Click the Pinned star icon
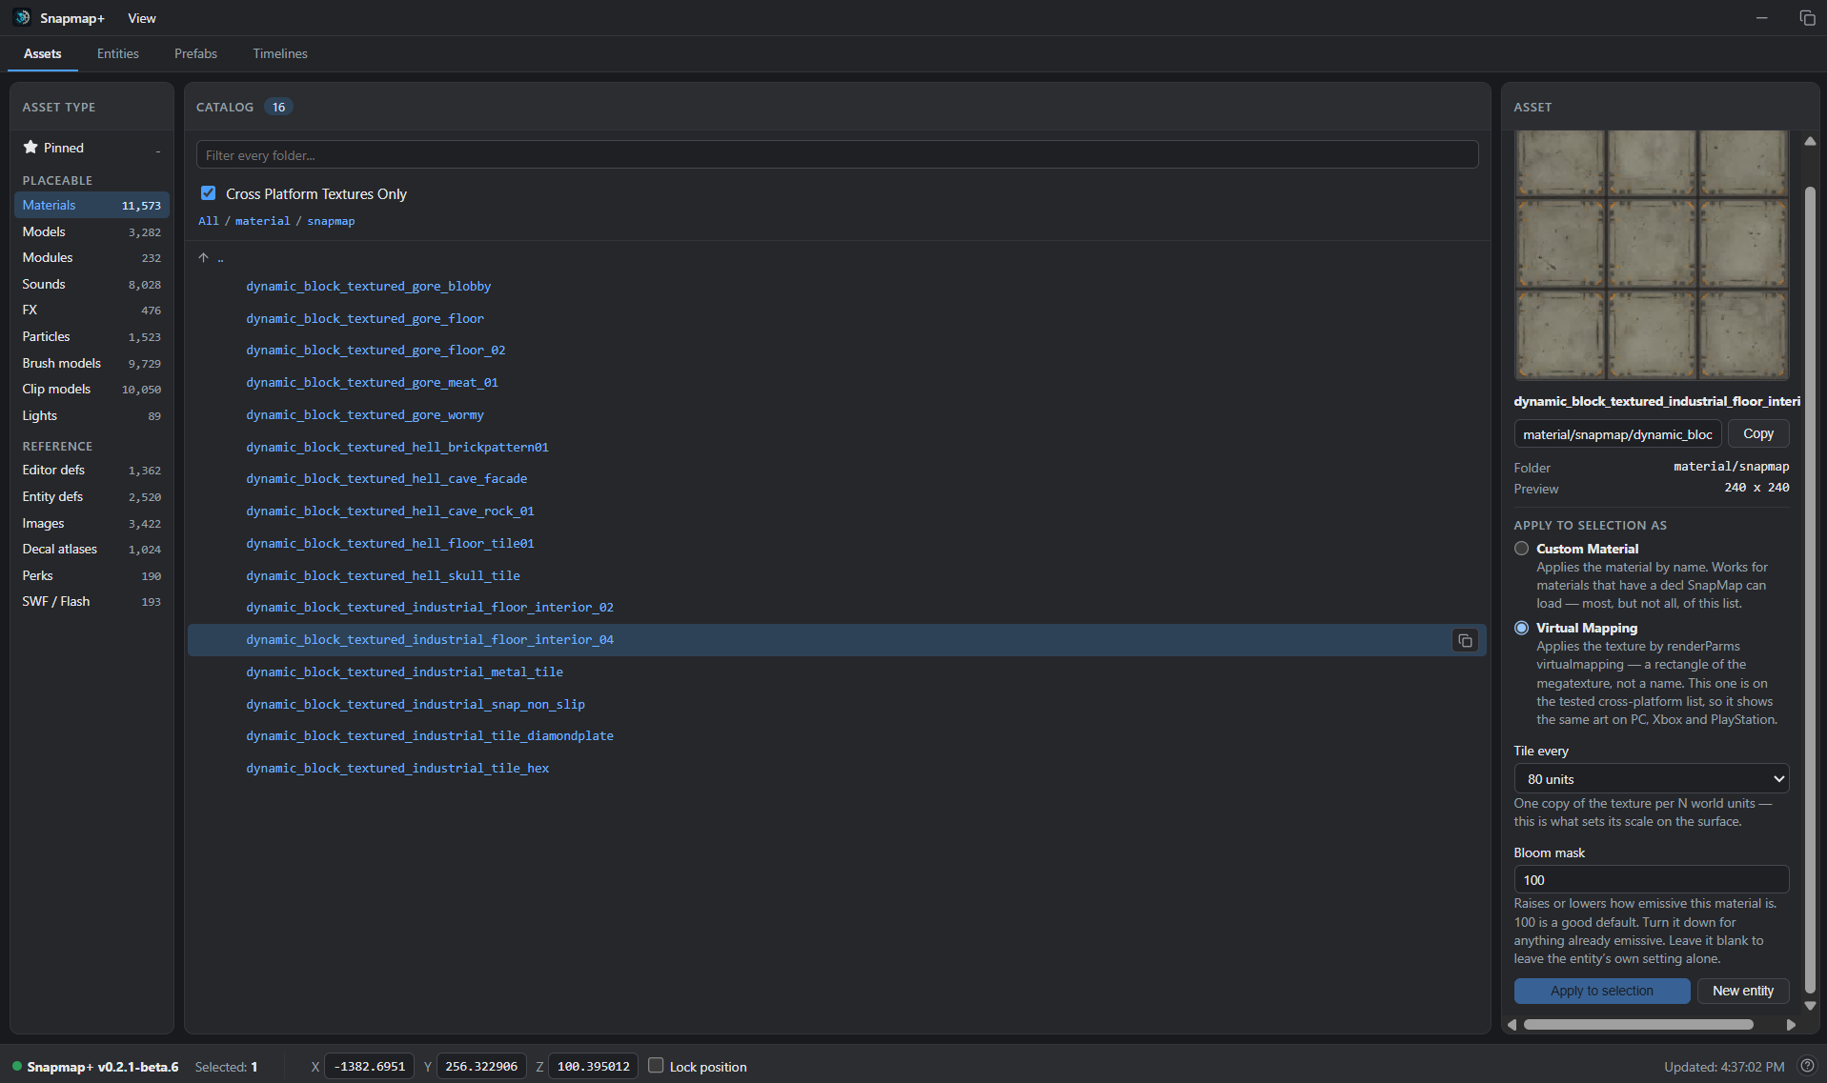Screen dimensions: 1827x1083 click(x=30, y=148)
